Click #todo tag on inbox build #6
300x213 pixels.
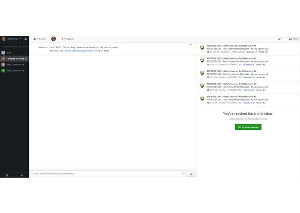[x=261, y=52]
